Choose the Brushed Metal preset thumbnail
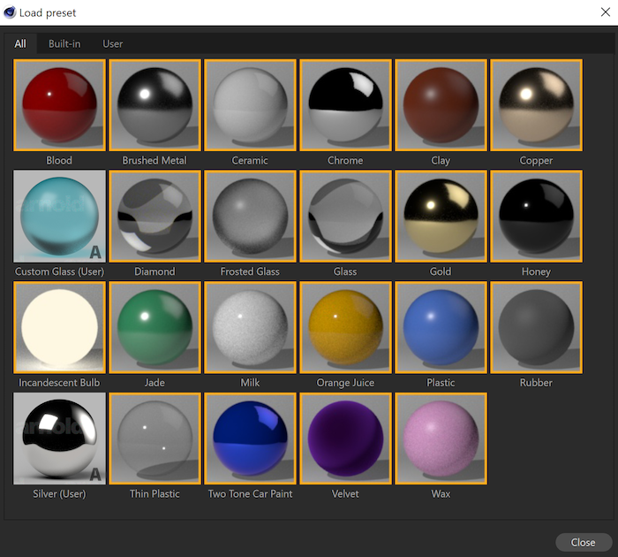 (154, 105)
